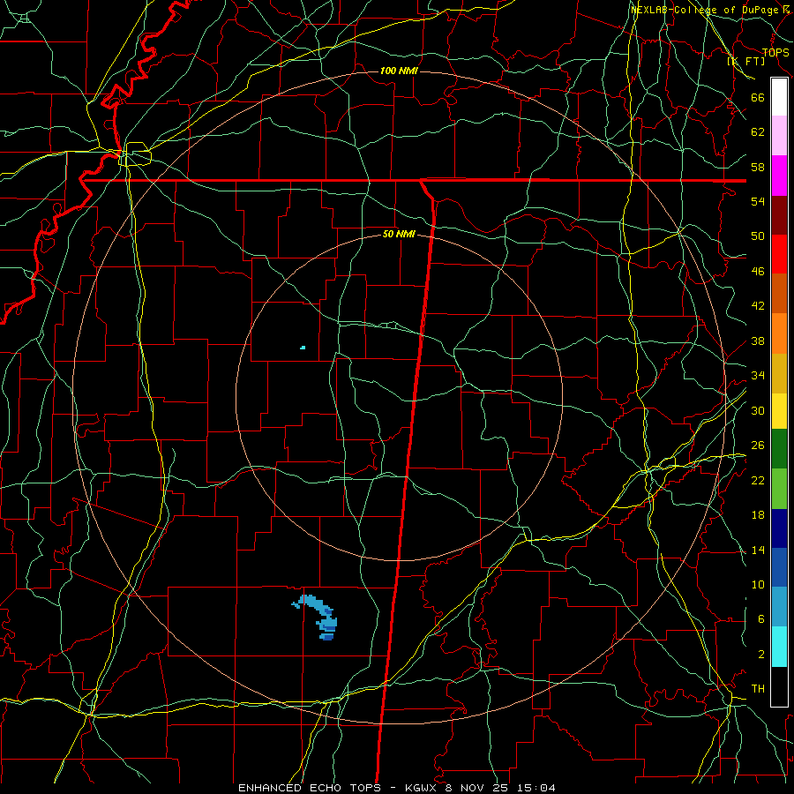
Task: Click the '26' legend value
Action: 758,446
